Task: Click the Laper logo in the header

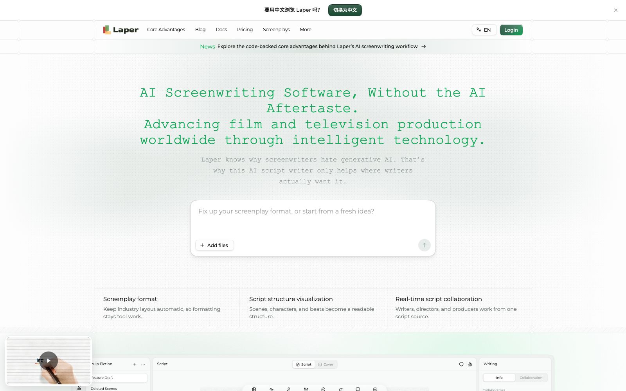Action: [x=121, y=30]
